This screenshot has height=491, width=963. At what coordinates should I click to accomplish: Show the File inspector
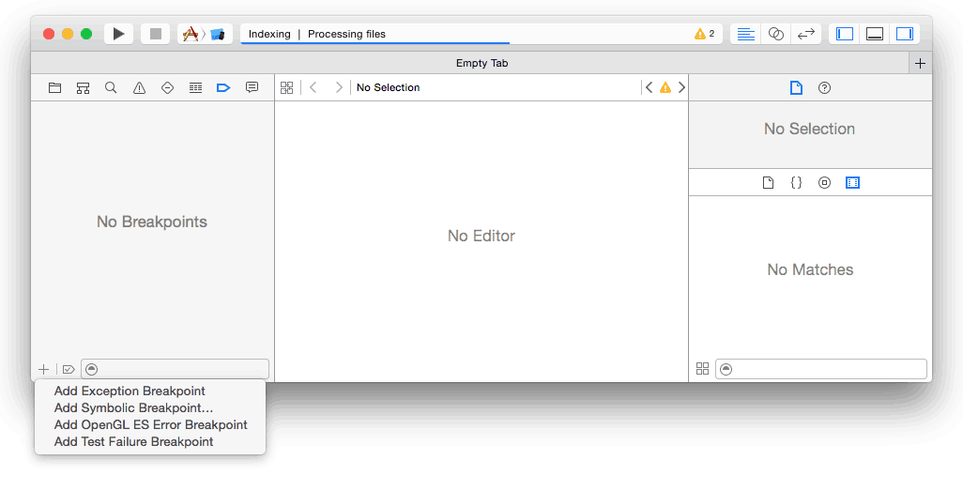click(x=796, y=88)
